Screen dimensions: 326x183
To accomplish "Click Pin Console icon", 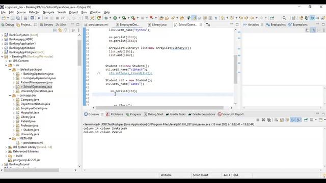I will coord(306,120).
